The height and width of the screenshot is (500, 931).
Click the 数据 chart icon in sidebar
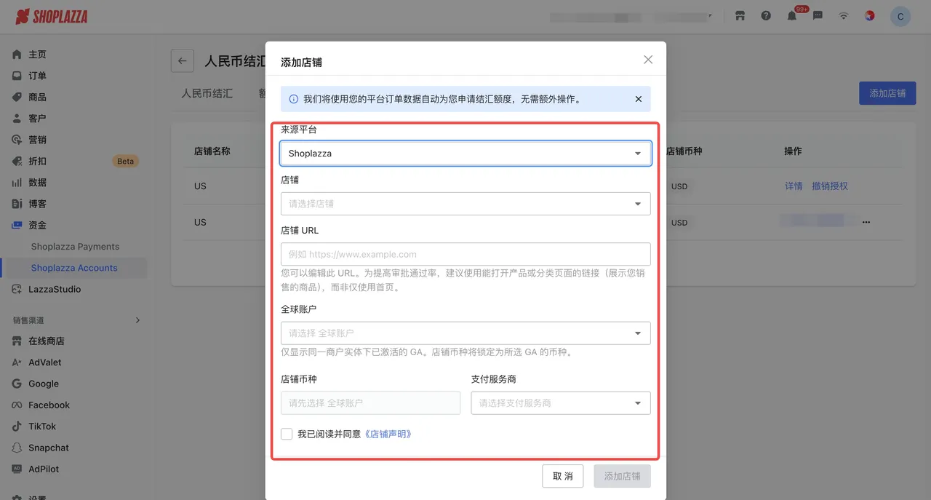[x=17, y=183]
